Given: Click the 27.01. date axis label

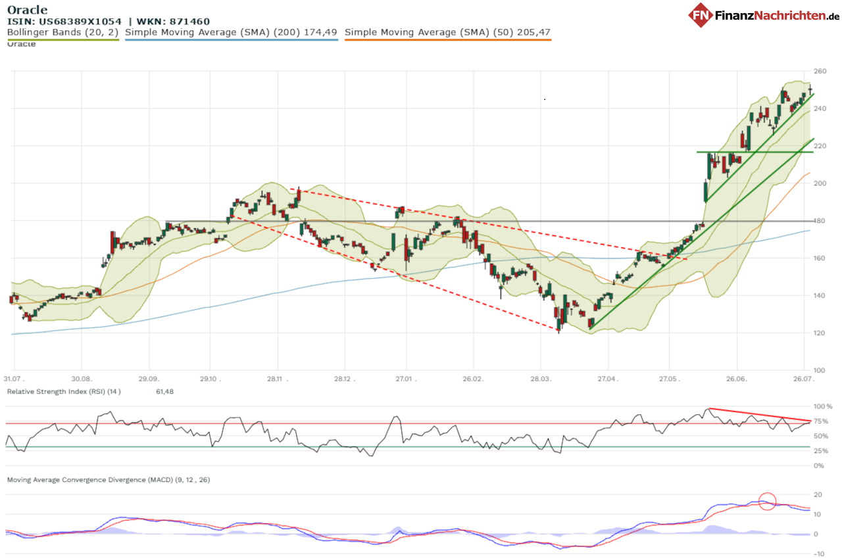Looking at the screenshot, I should (x=406, y=380).
